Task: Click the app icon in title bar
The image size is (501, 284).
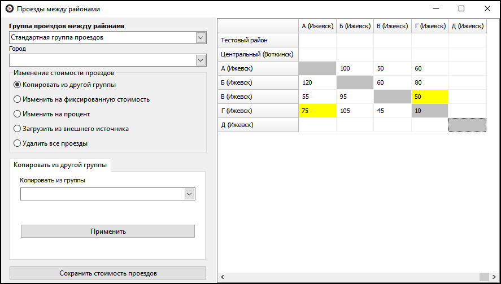Action: coord(10,9)
